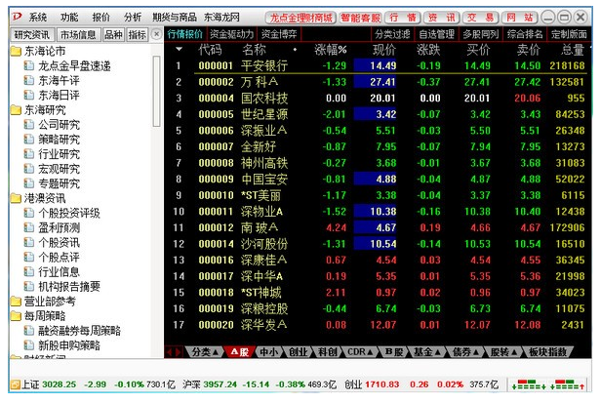The width and height of the screenshot is (600, 404).
Task: Open 自选管理 in the toolbar
Action: click(437, 34)
